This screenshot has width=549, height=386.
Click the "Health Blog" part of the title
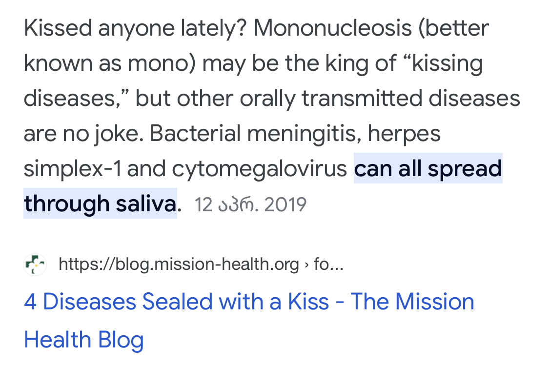83,340
